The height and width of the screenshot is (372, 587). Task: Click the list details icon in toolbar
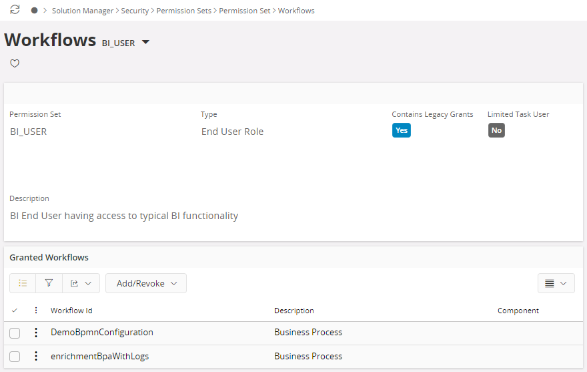(x=23, y=283)
